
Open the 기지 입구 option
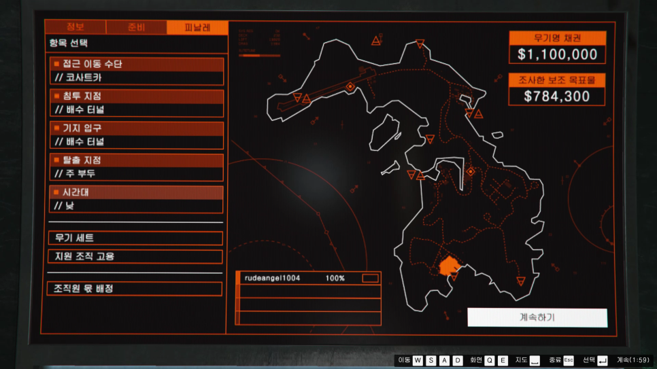137,135
